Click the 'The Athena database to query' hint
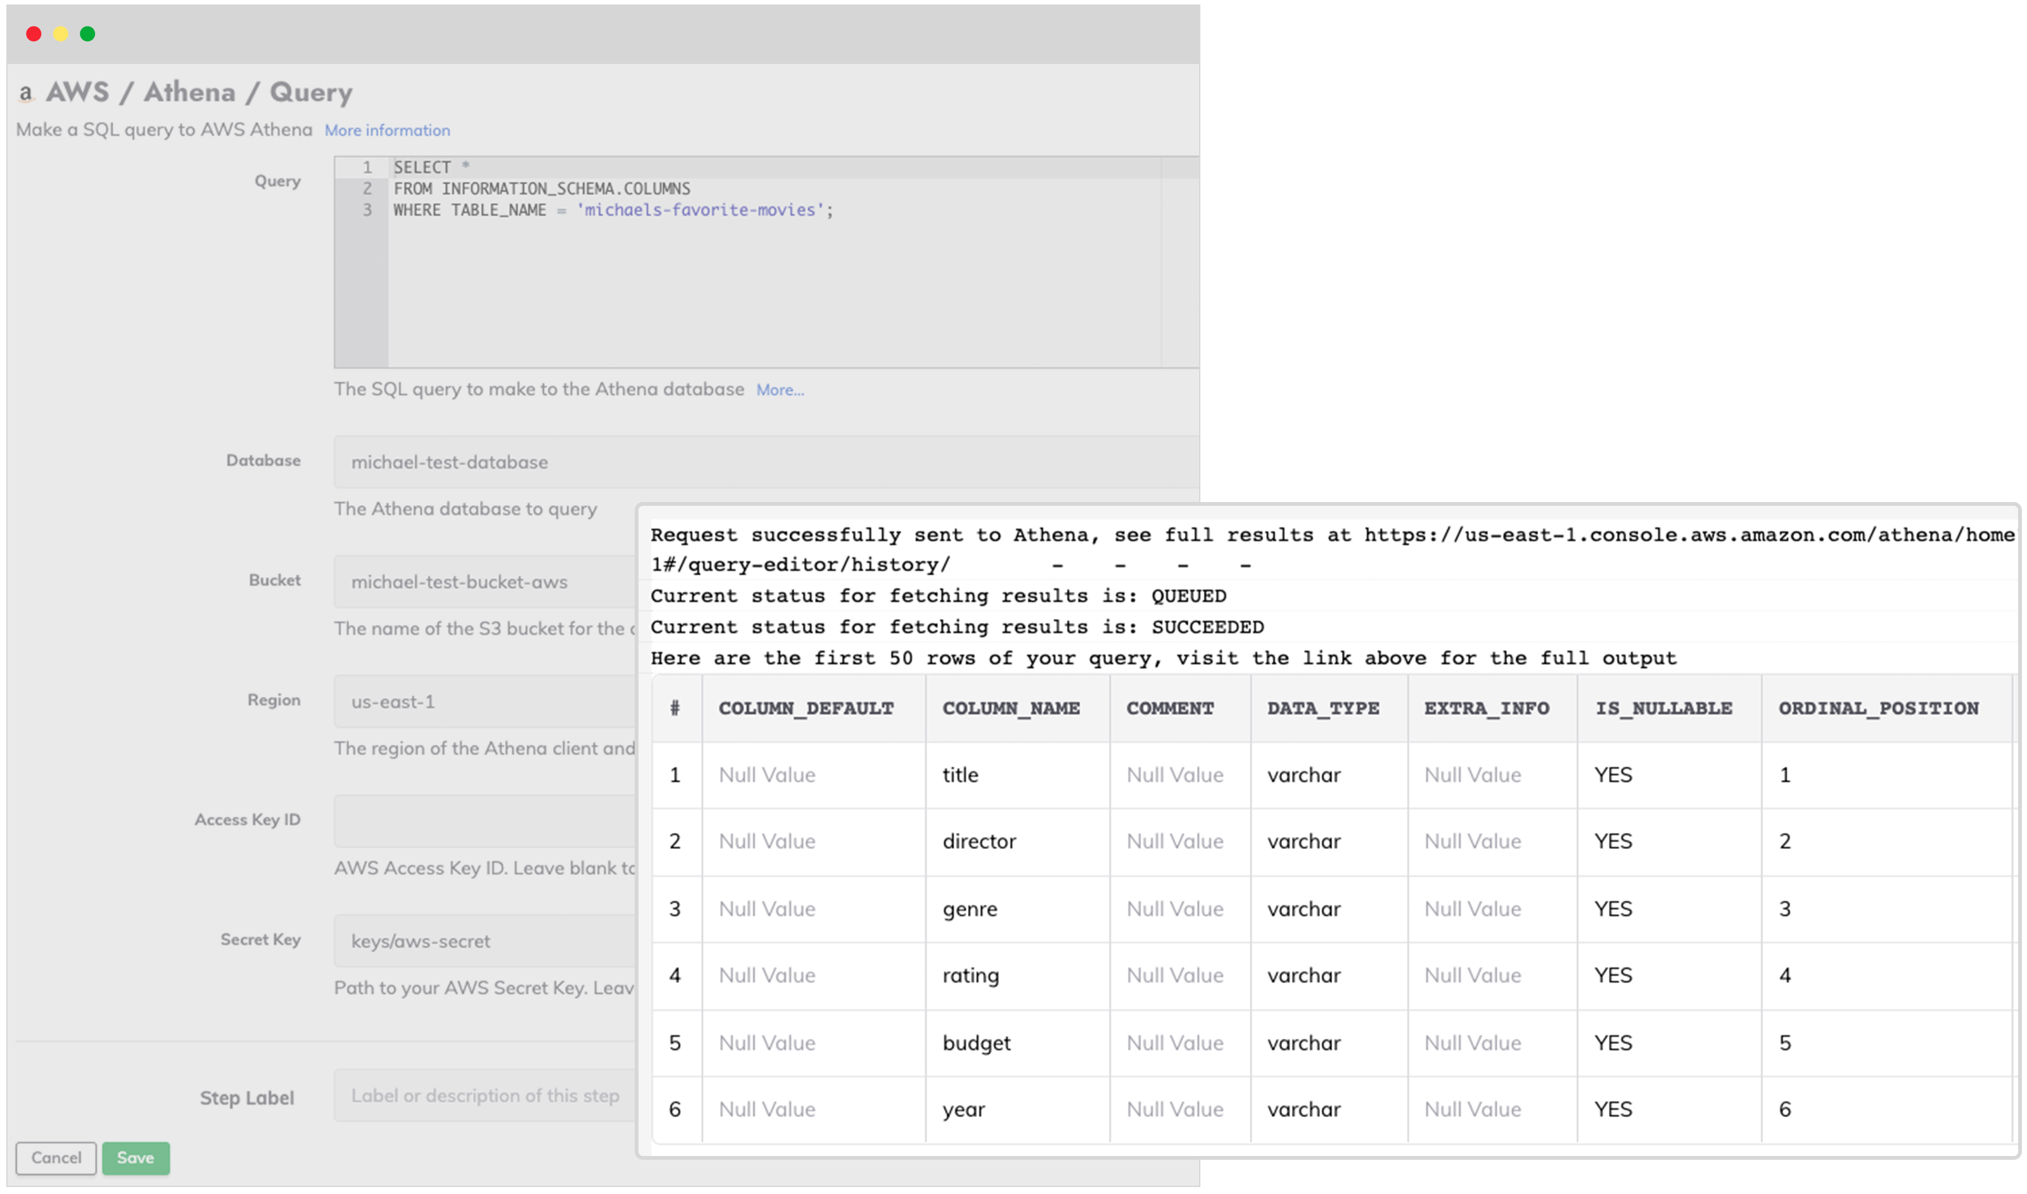This screenshot has width=2027, height=1194. 466,509
